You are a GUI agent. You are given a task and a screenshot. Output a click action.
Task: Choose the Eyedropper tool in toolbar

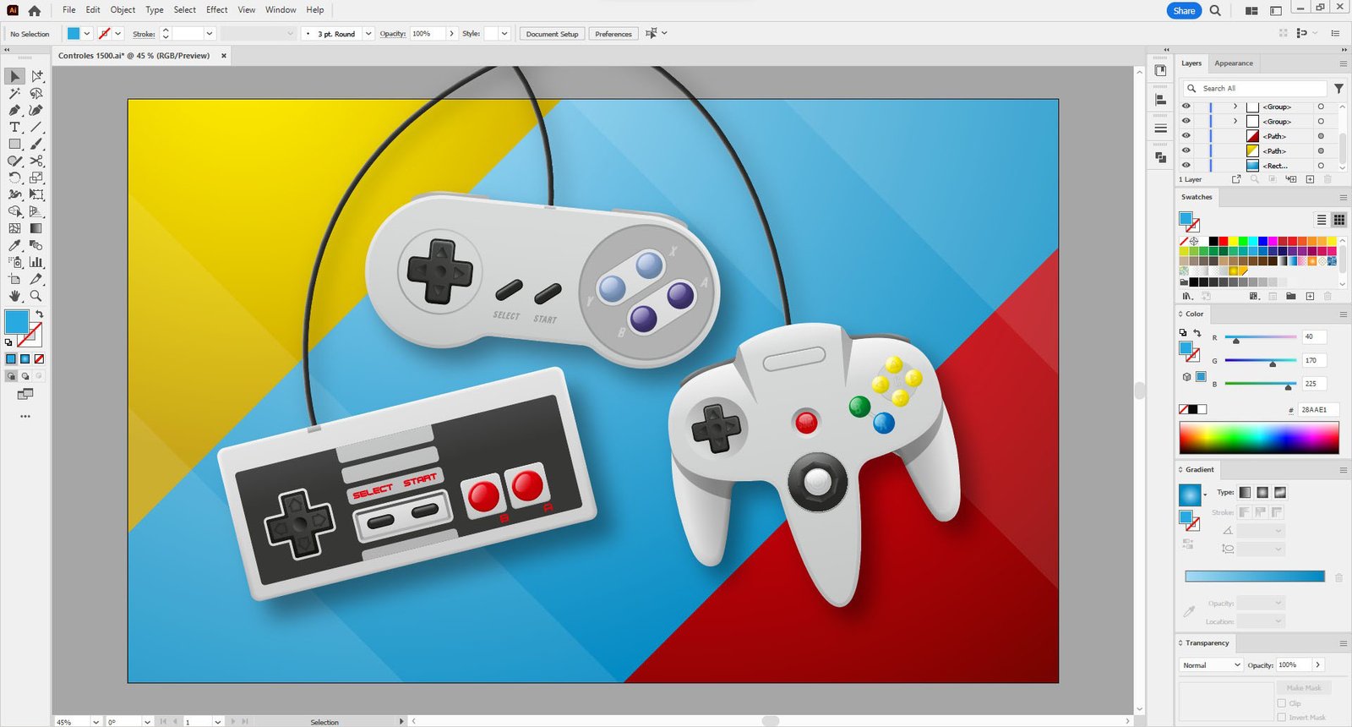click(x=14, y=245)
